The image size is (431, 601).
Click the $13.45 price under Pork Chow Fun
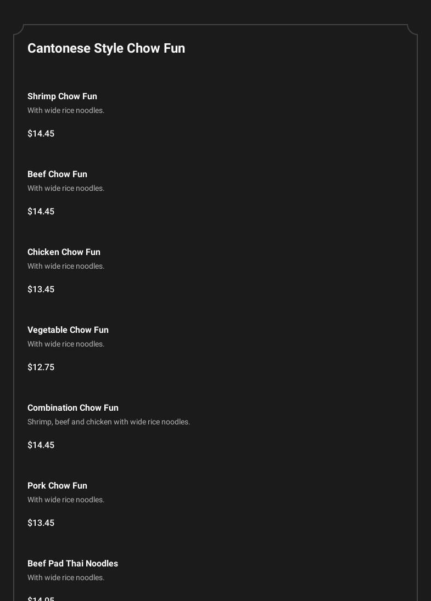tap(41, 523)
